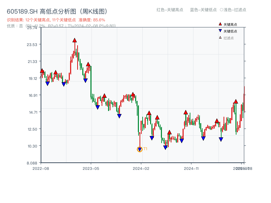
Task: Toggle the 蓝色-关键低点 header legend
Action: (x=203, y=10)
